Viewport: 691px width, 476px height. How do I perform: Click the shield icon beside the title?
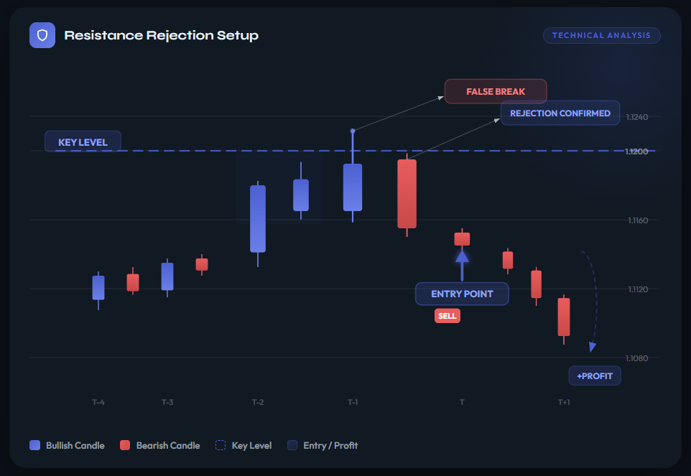[42, 35]
